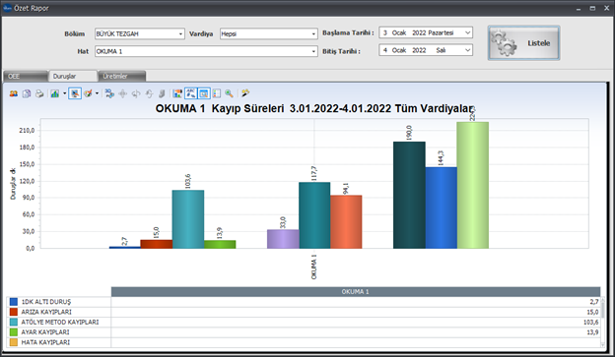Toggle the legend list display button
This screenshot has width=615, height=357.
(217, 93)
